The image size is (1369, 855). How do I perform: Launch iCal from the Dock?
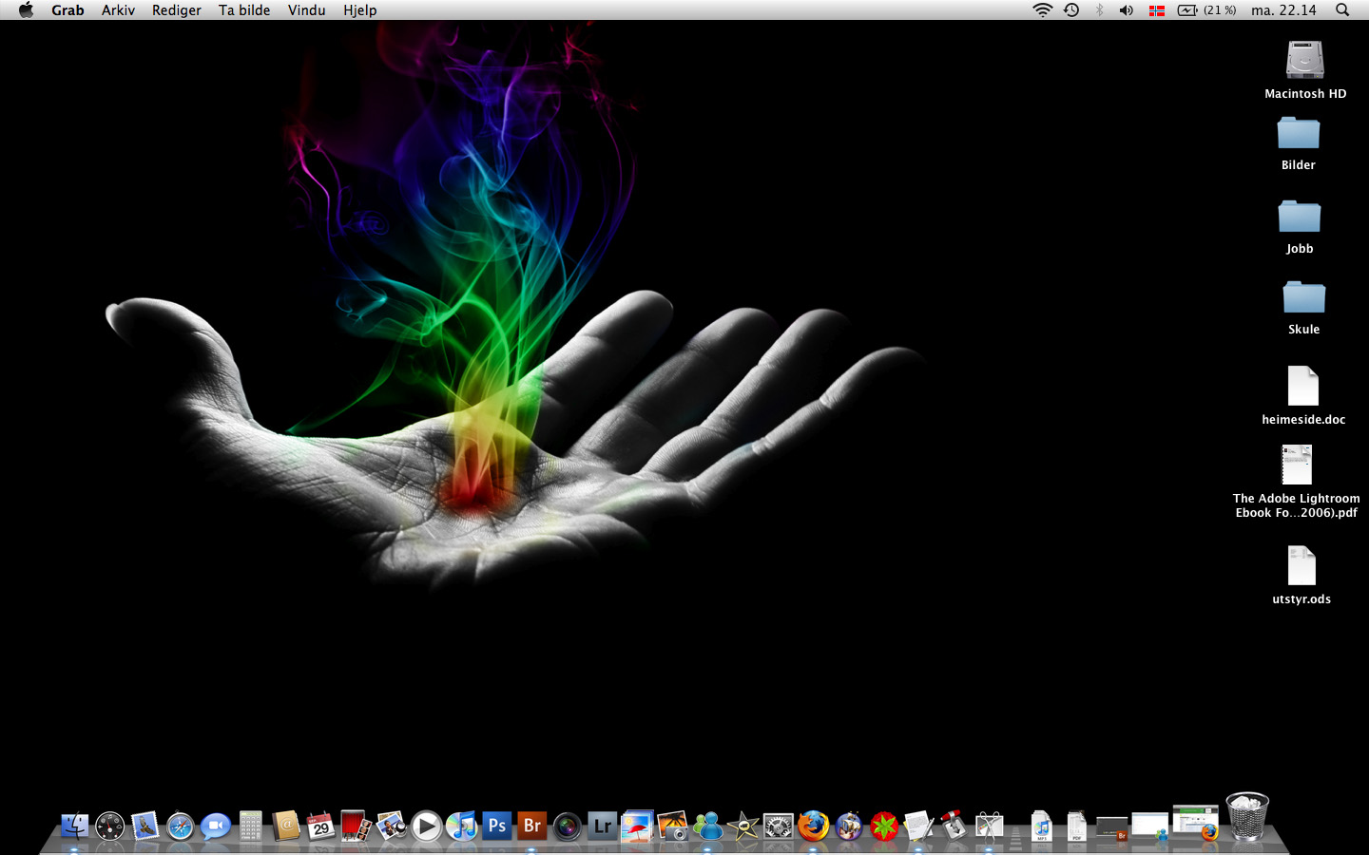[320, 826]
